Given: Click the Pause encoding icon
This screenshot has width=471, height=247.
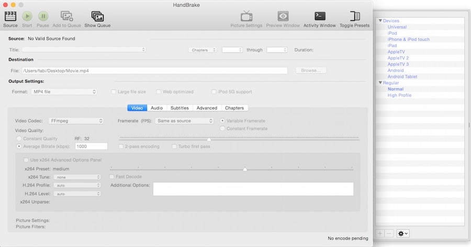Looking at the screenshot, I should [43, 16].
